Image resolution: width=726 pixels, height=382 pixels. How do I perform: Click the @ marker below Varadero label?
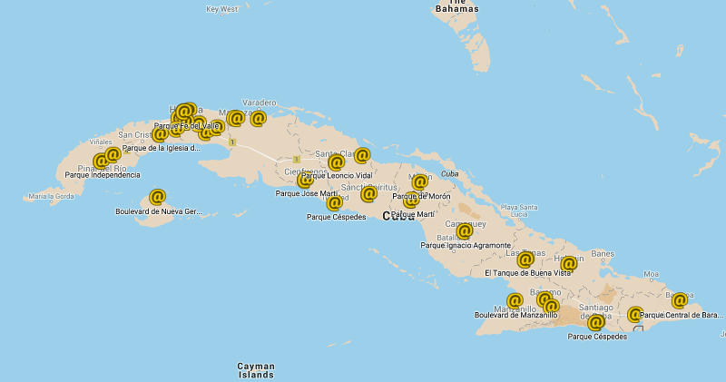pos(259,119)
